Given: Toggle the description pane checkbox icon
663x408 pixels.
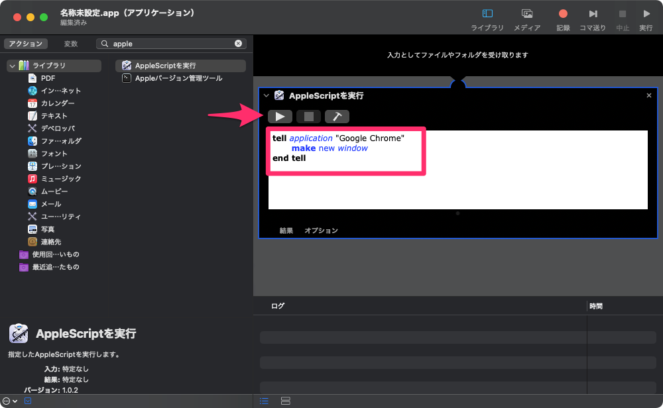Looking at the screenshot, I should pyautogui.click(x=28, y=401).
